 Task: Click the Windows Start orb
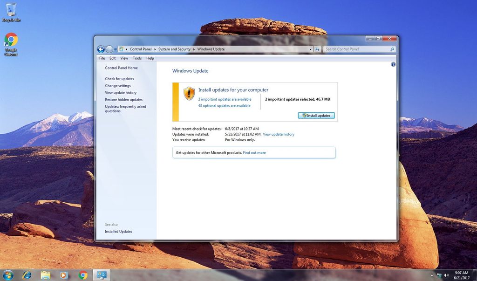coord(9,275)
